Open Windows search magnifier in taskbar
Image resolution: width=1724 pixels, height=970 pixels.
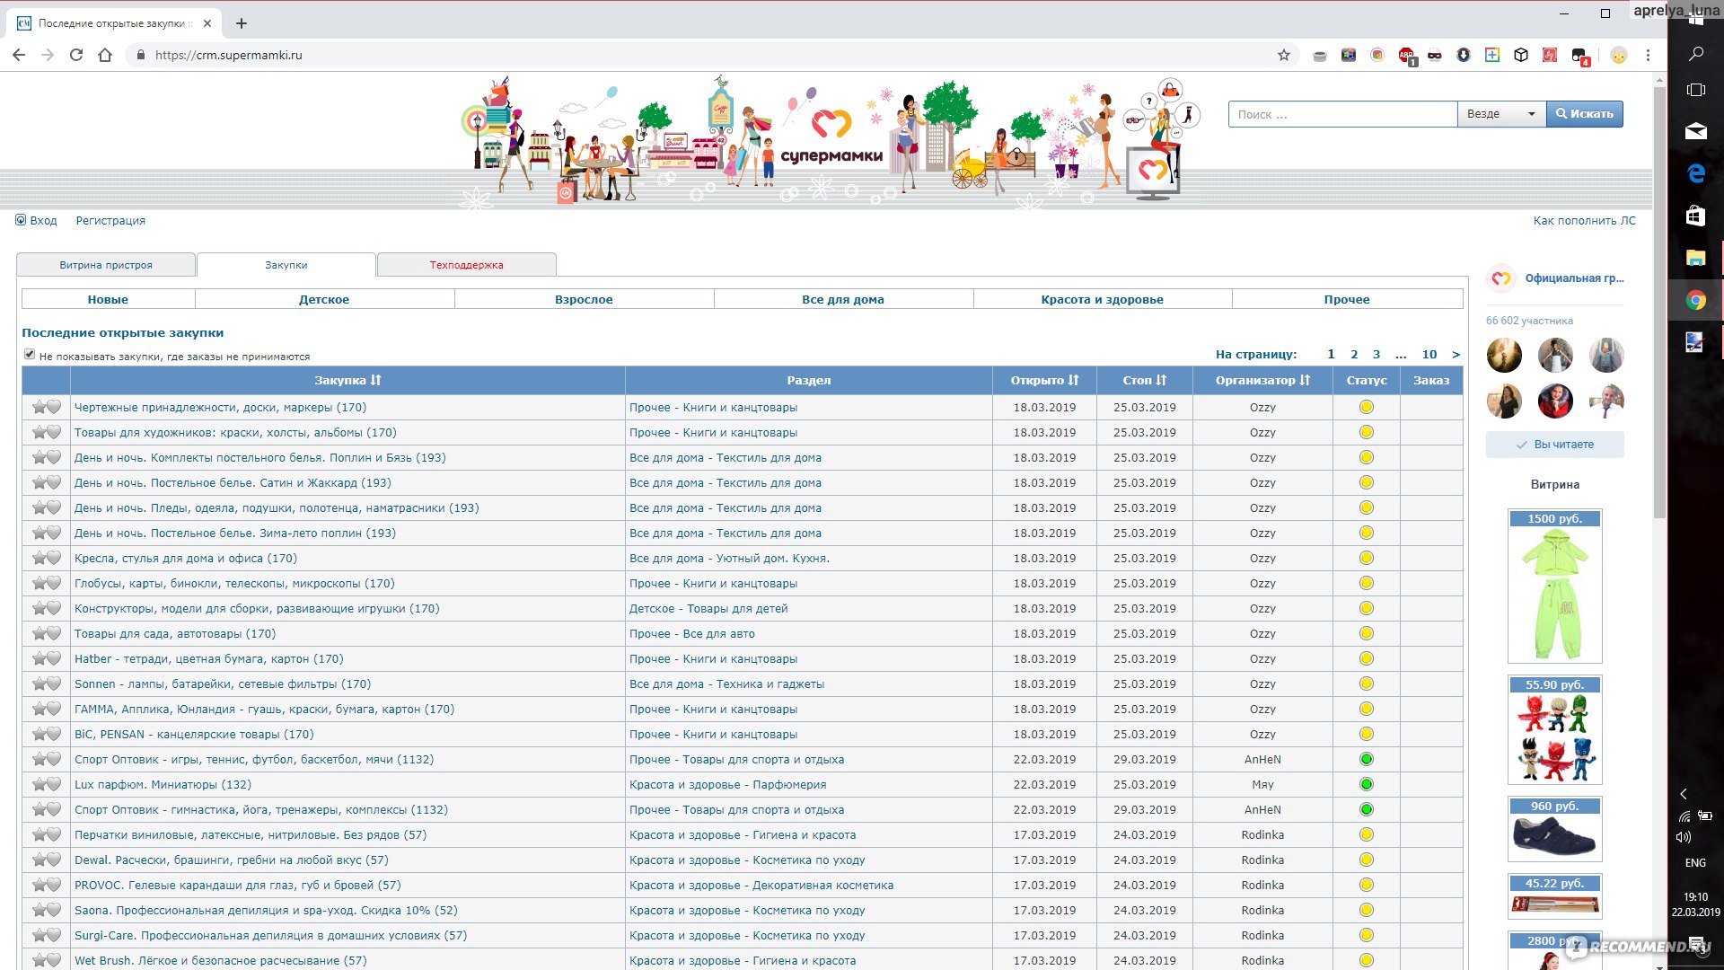coord(1695,54)
